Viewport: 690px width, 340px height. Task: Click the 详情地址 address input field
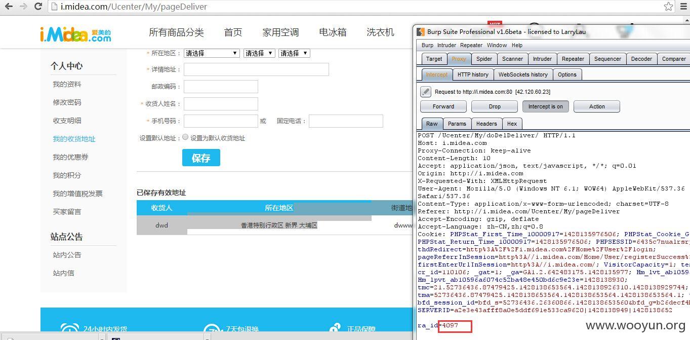click(256, 69)
